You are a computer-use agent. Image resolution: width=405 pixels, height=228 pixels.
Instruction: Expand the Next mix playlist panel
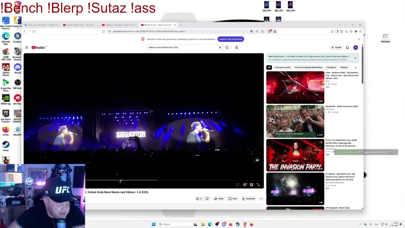355,58
